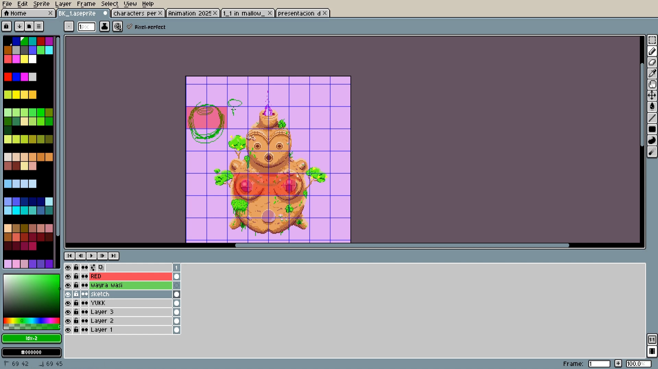Open the Sprite menu
The image size is (658, 369).
pyautogui.click(x=41, y=4)
